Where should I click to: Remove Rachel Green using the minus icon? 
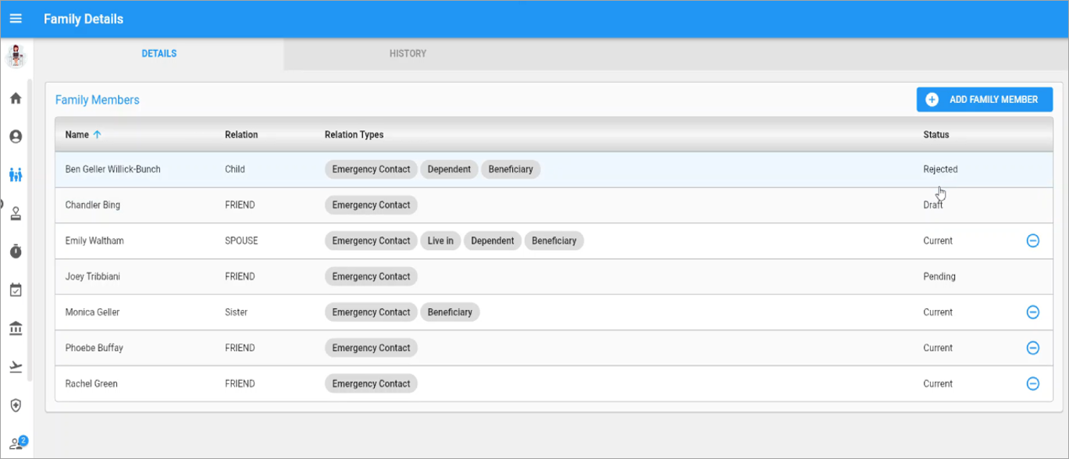click(1032, 384)
